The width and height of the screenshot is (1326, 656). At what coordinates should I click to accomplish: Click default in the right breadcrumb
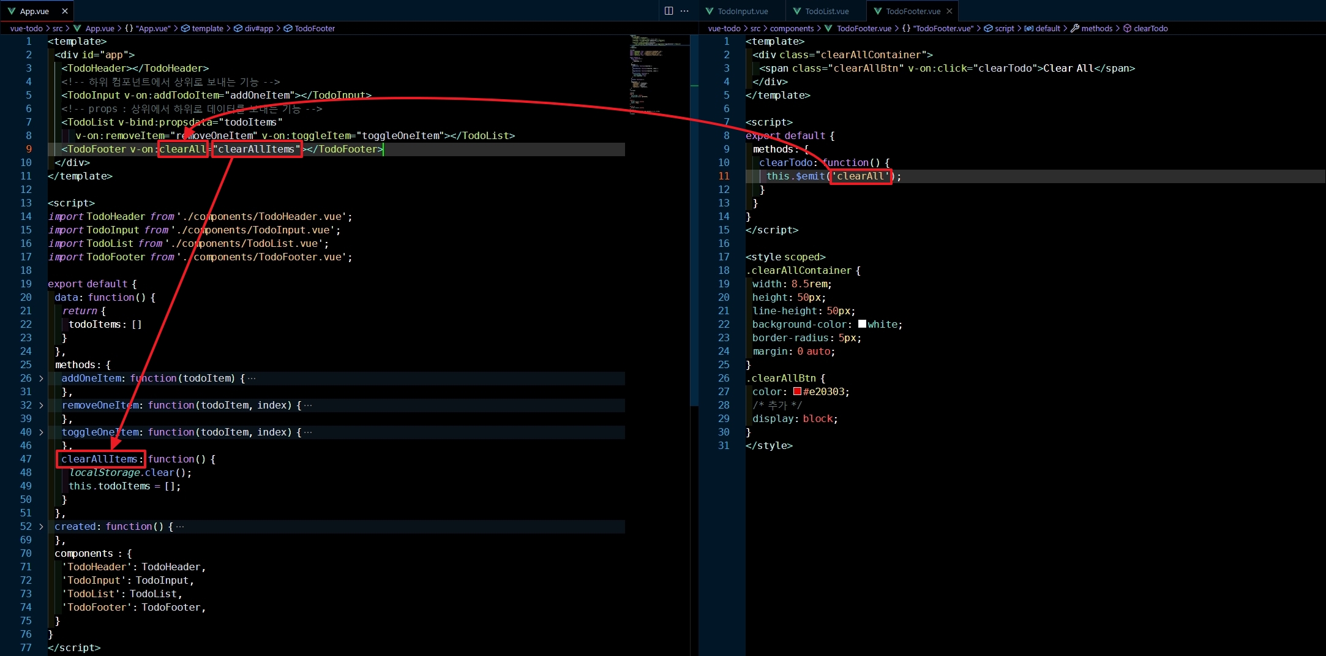pos(1047,28)
